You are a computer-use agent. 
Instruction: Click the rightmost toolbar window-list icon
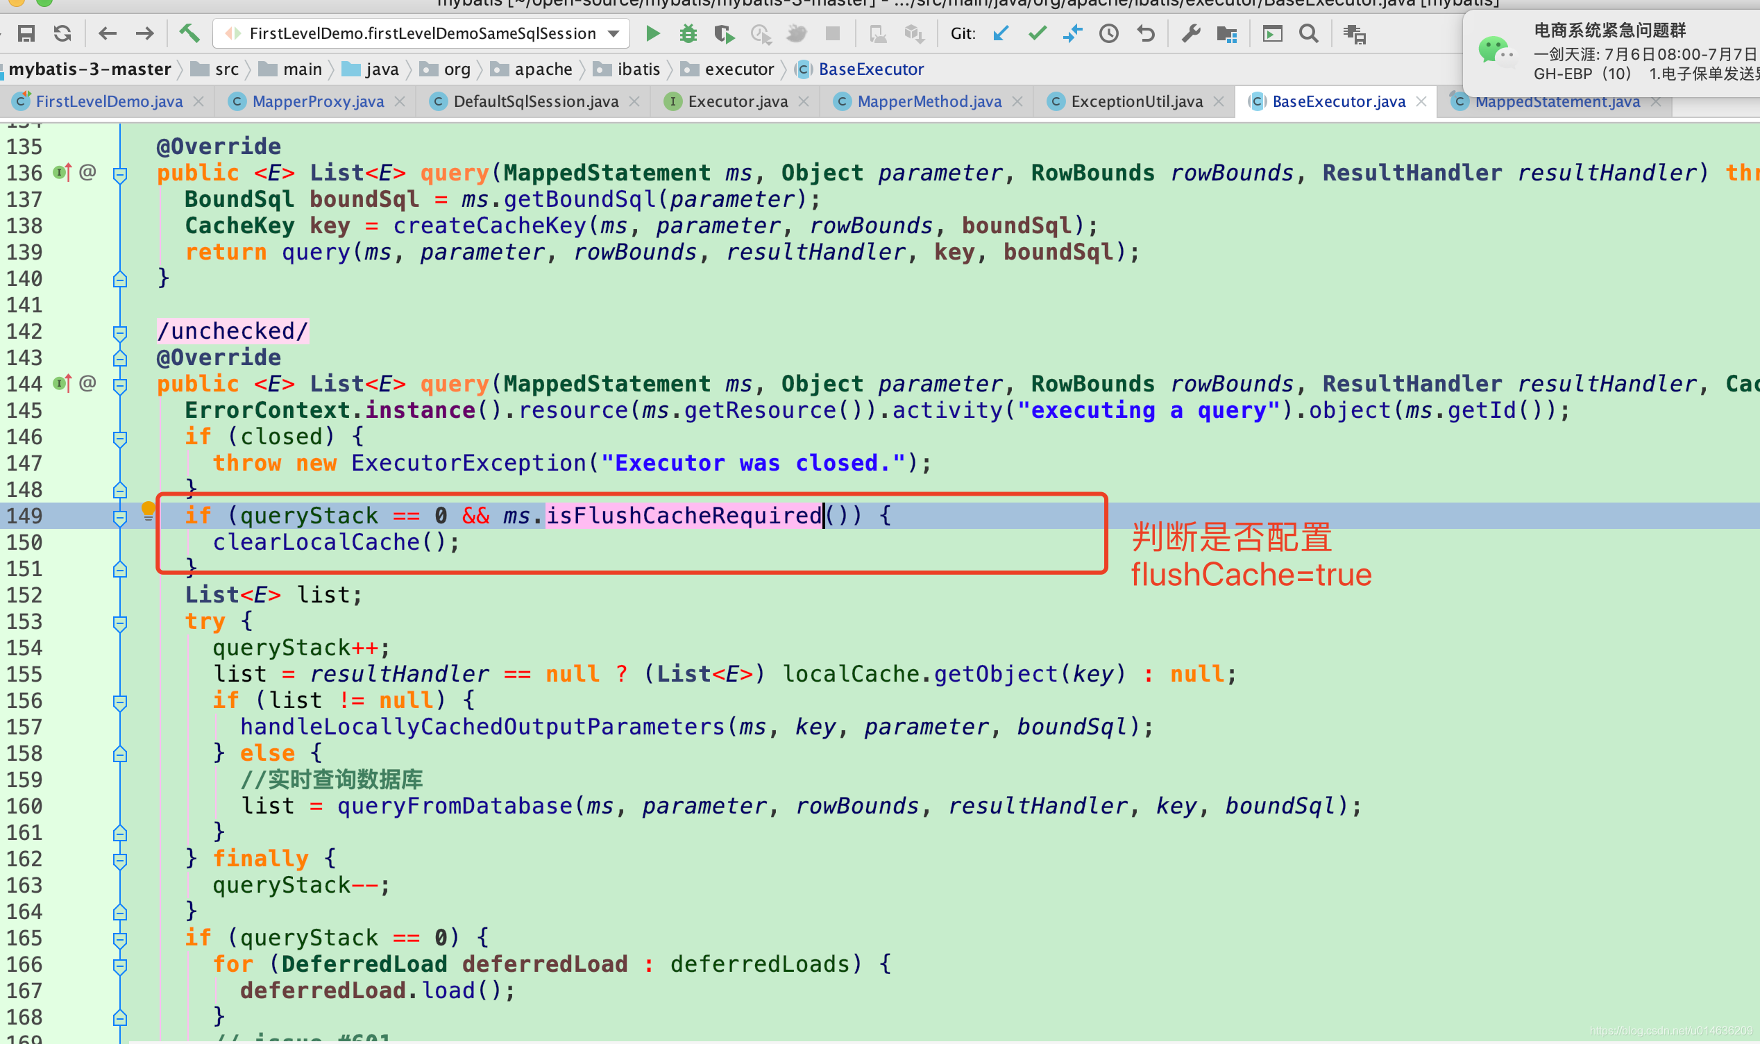click(x=1354, y=33)
